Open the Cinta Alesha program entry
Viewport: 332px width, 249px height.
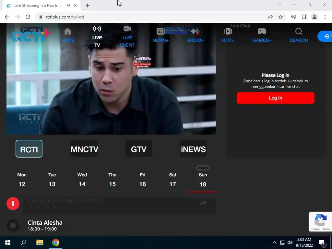45,226
